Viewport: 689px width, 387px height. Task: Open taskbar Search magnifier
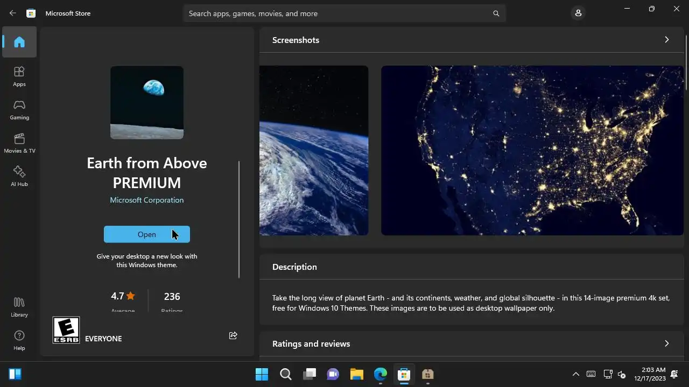(x=286, y=374)
